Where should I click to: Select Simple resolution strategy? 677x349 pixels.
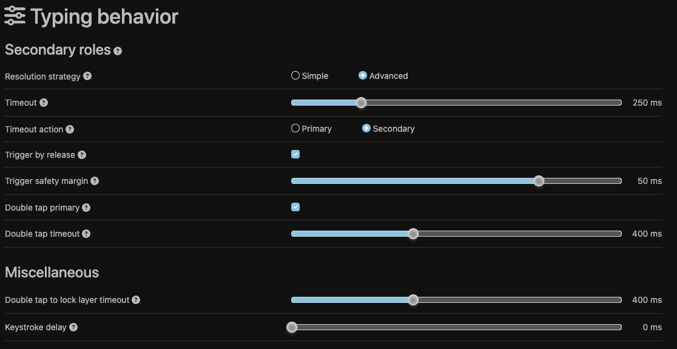coord(295,76)
